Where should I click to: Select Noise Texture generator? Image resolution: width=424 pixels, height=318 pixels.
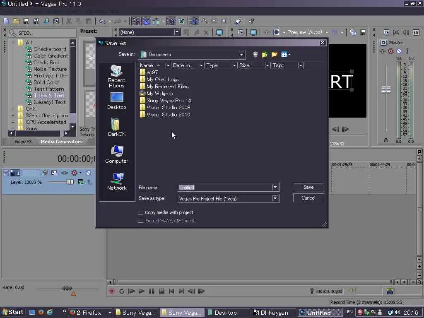[x=50, y=69]
